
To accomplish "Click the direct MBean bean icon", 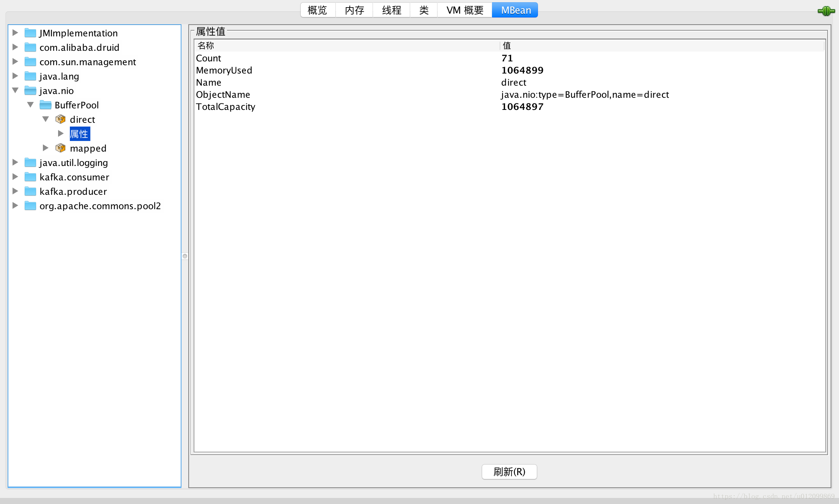I will tap(60, 119).
